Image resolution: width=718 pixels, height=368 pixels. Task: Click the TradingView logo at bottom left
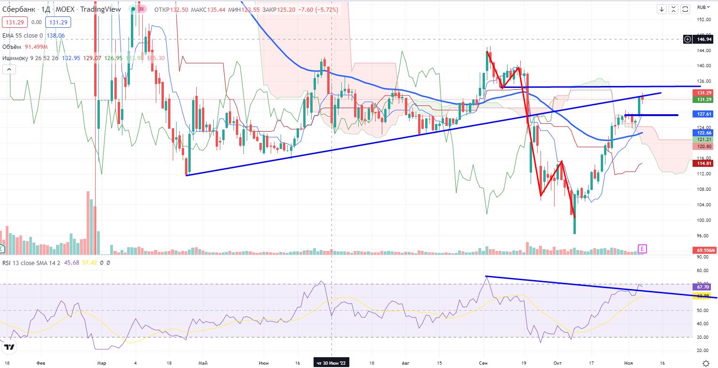[8, 348]
